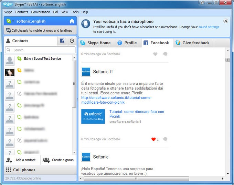This screenshot has width=234, height=185.
Task: Click the horizontal scrollbar thumb in feed
Action: tap(136, 178)
